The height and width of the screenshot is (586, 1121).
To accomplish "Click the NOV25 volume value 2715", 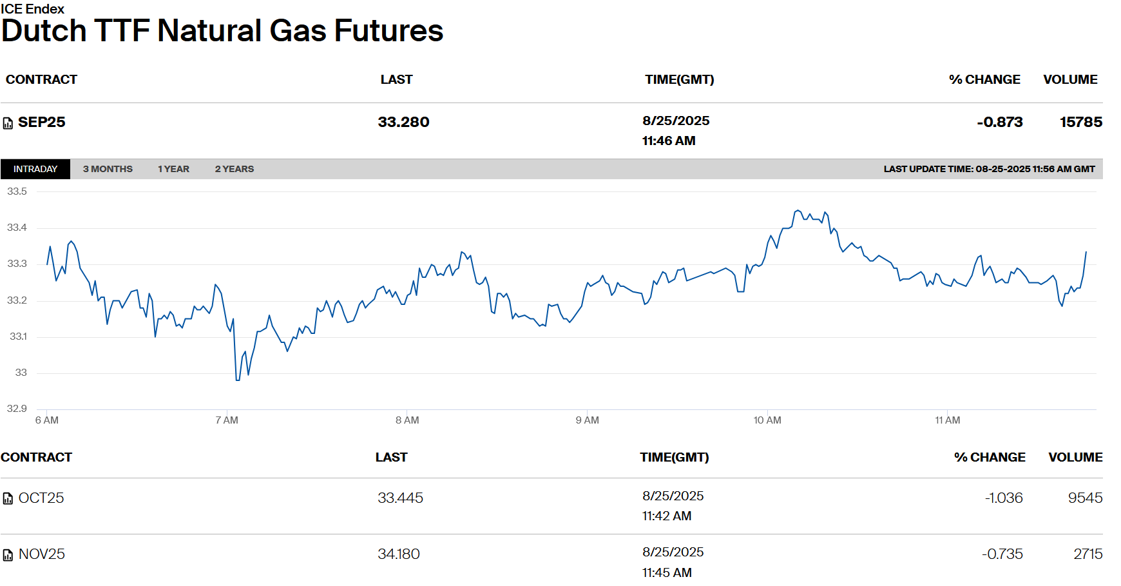I will click(1087, 554).
